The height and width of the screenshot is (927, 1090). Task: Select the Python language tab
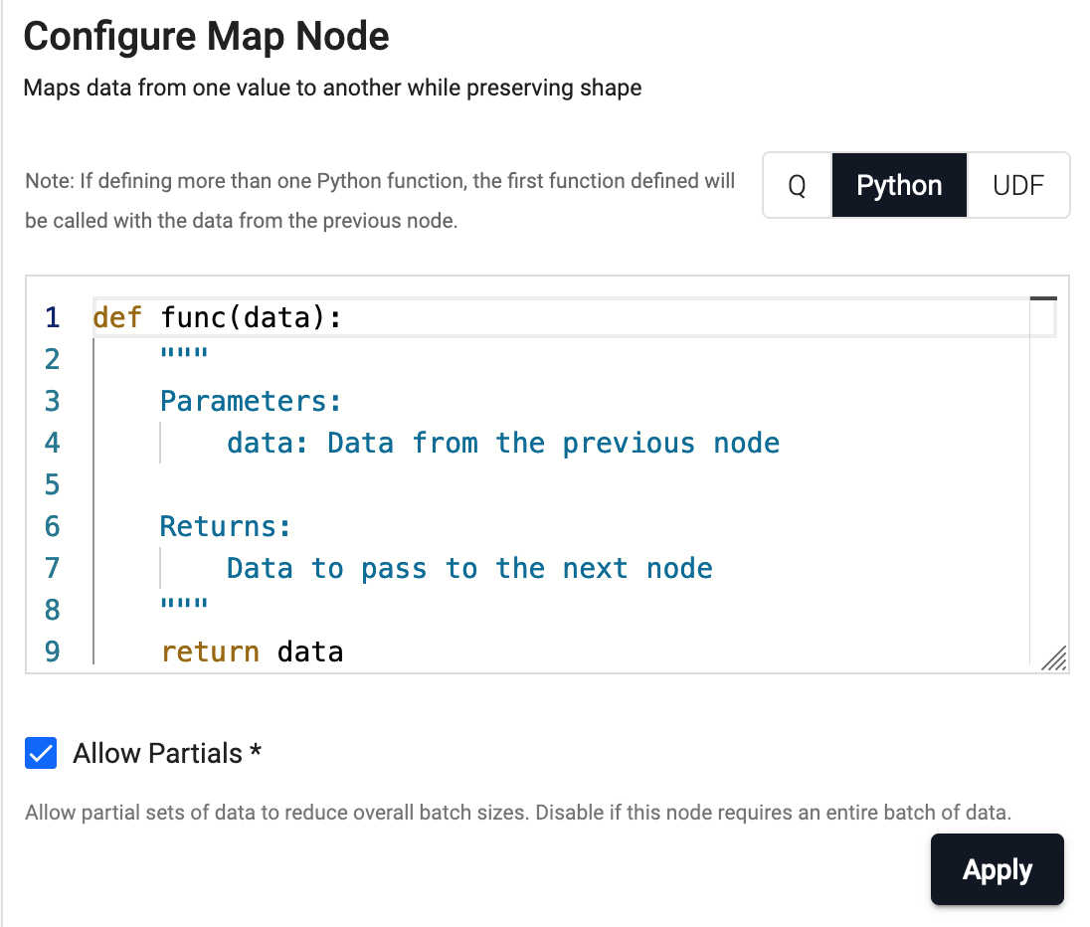898,185
